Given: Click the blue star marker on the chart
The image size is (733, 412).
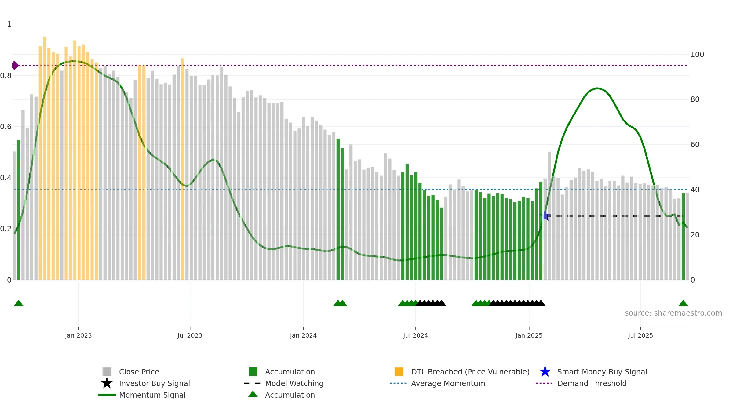Looking at the screenshot, I should pos(545,216).
